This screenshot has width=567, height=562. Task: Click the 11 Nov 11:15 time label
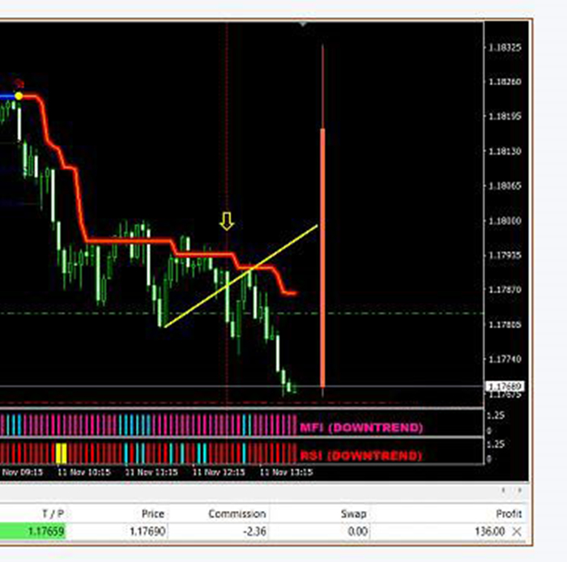[151, 472]
